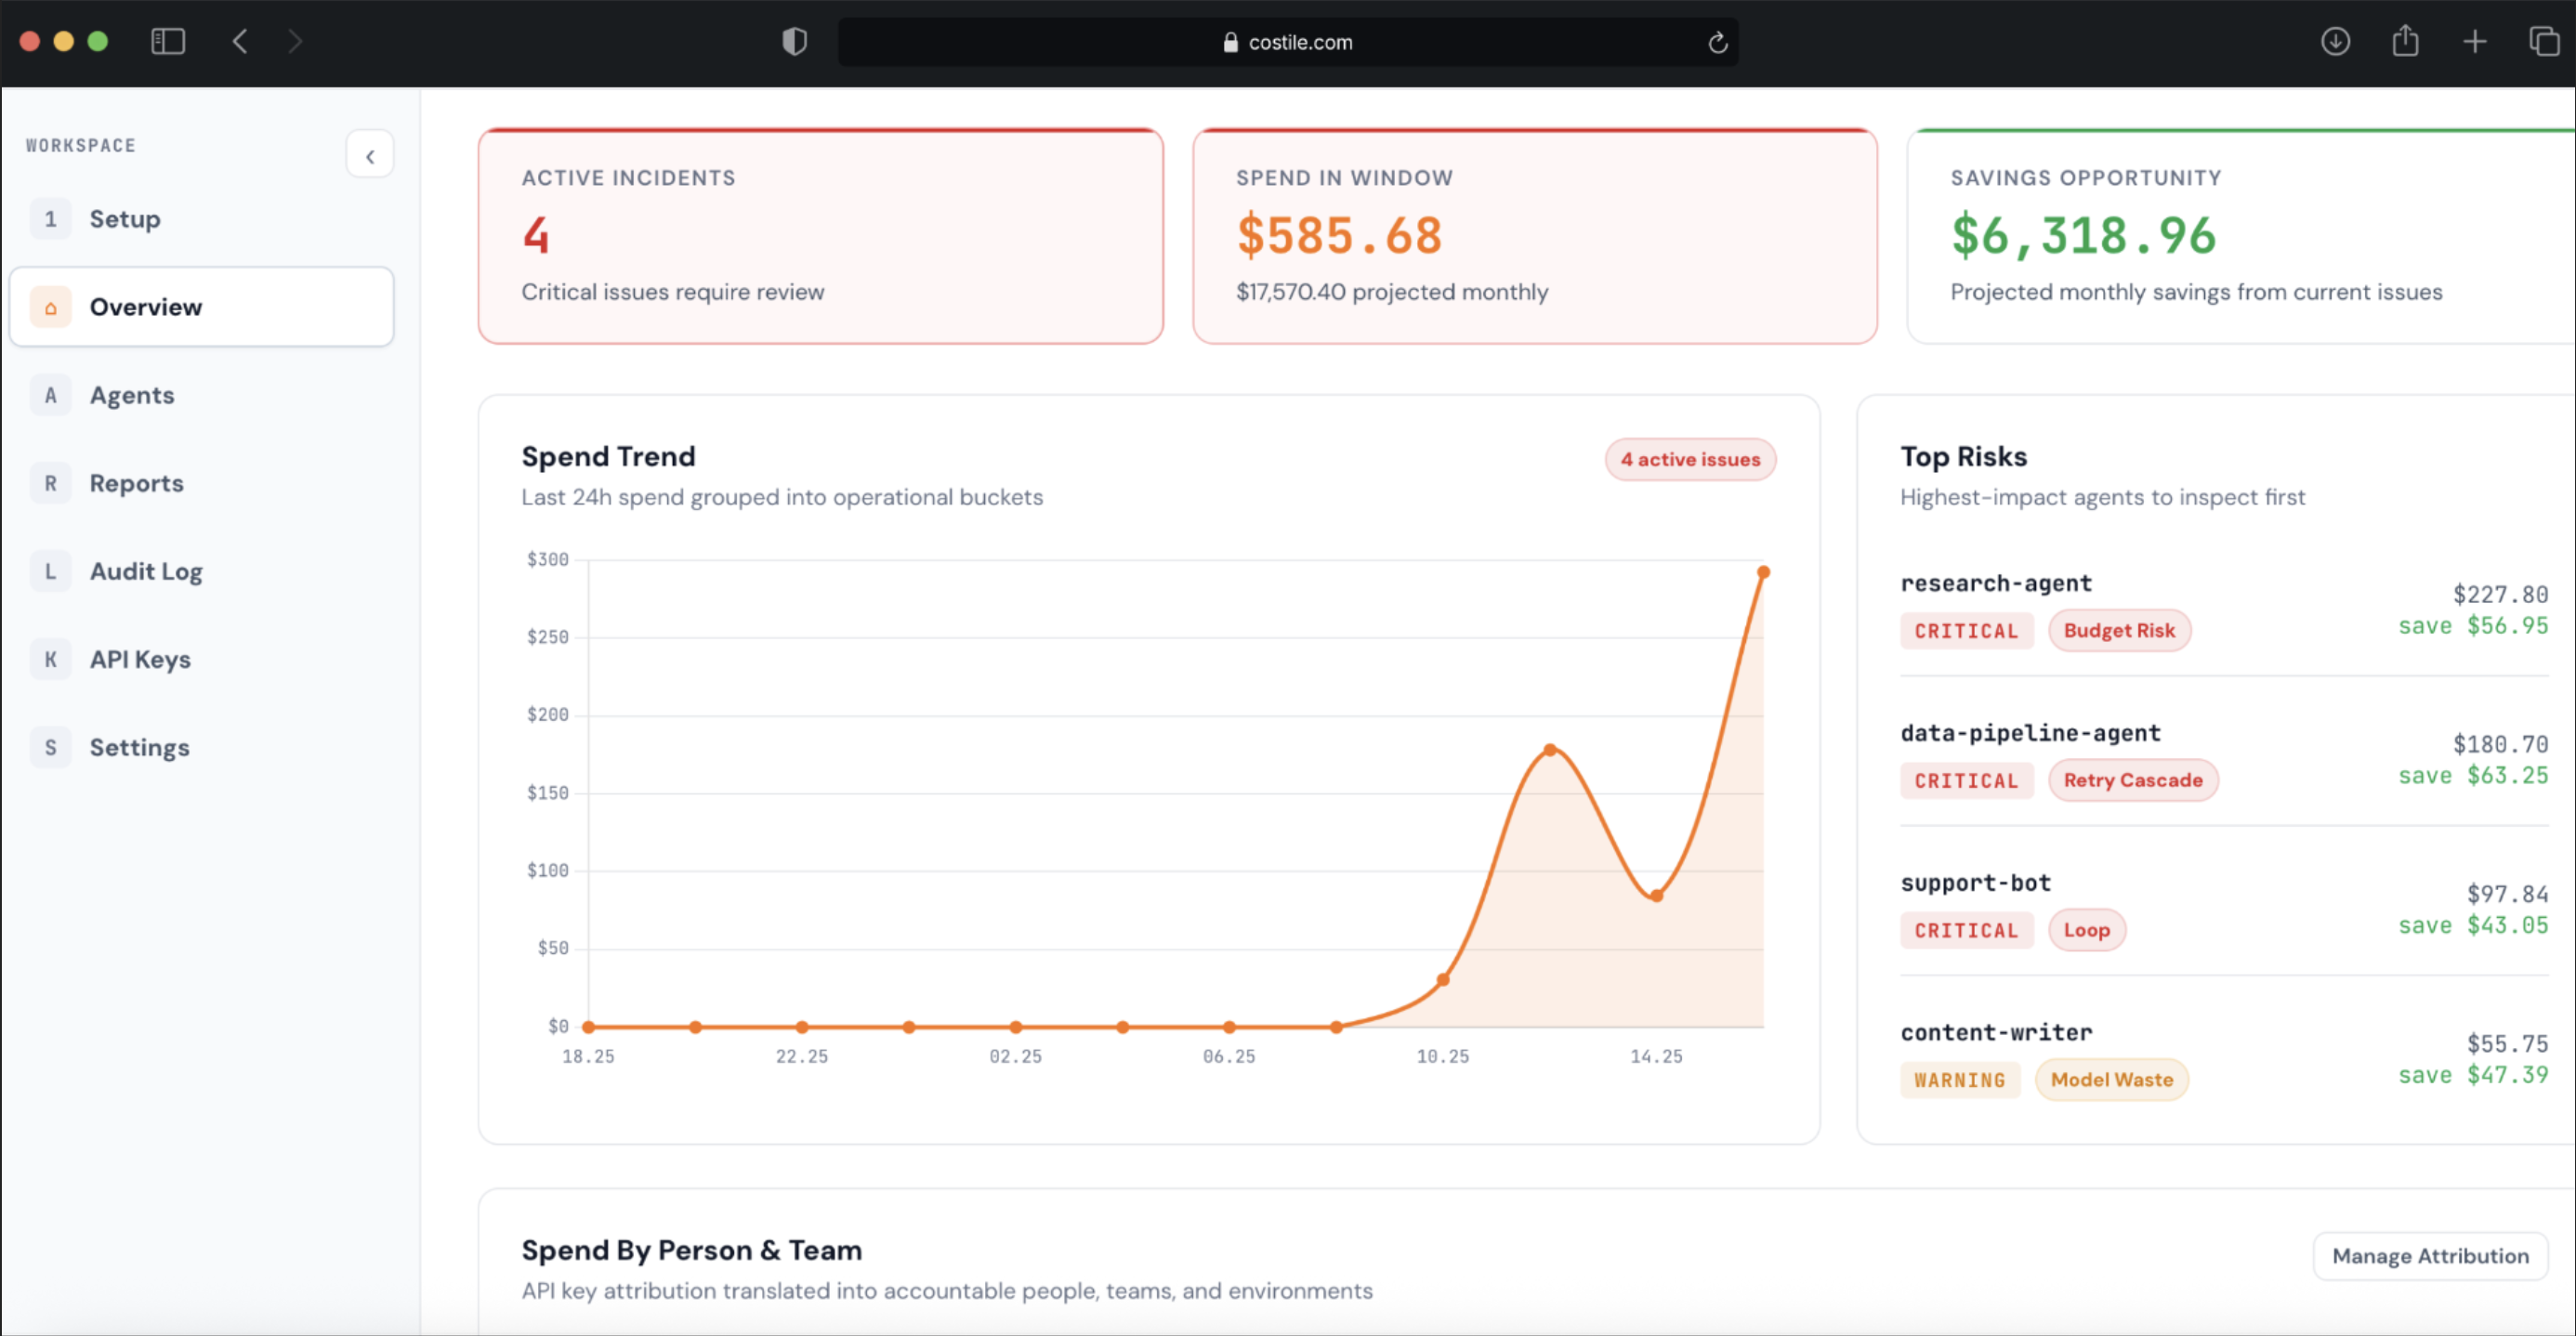
Task: Open the Share icon in toolbar
Action: pyautogui.click(x=2405, y=40)
